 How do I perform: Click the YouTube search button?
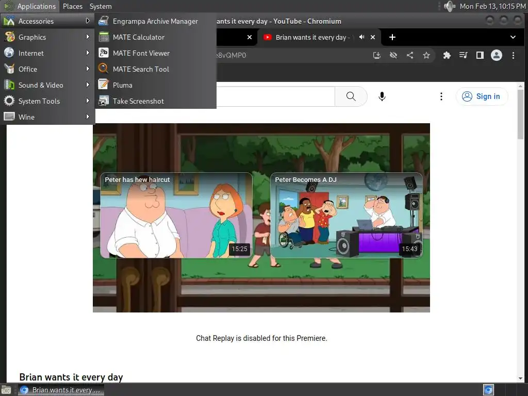click(x=351, y=96)
